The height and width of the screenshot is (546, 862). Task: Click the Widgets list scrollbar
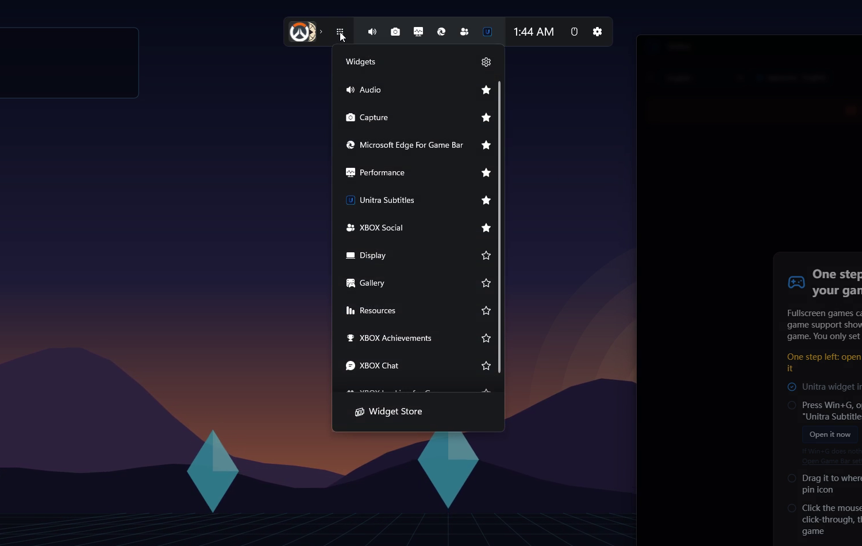[499, 227]
